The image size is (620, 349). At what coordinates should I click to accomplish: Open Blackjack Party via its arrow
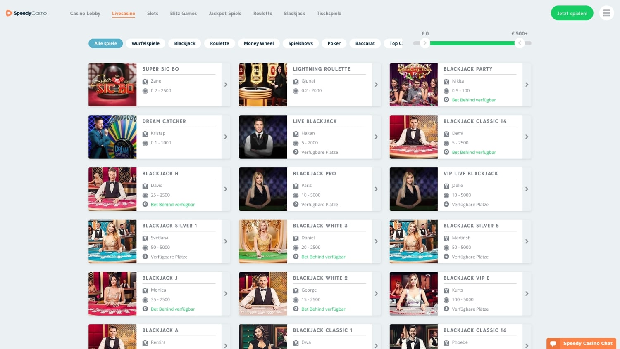point(527,85)
